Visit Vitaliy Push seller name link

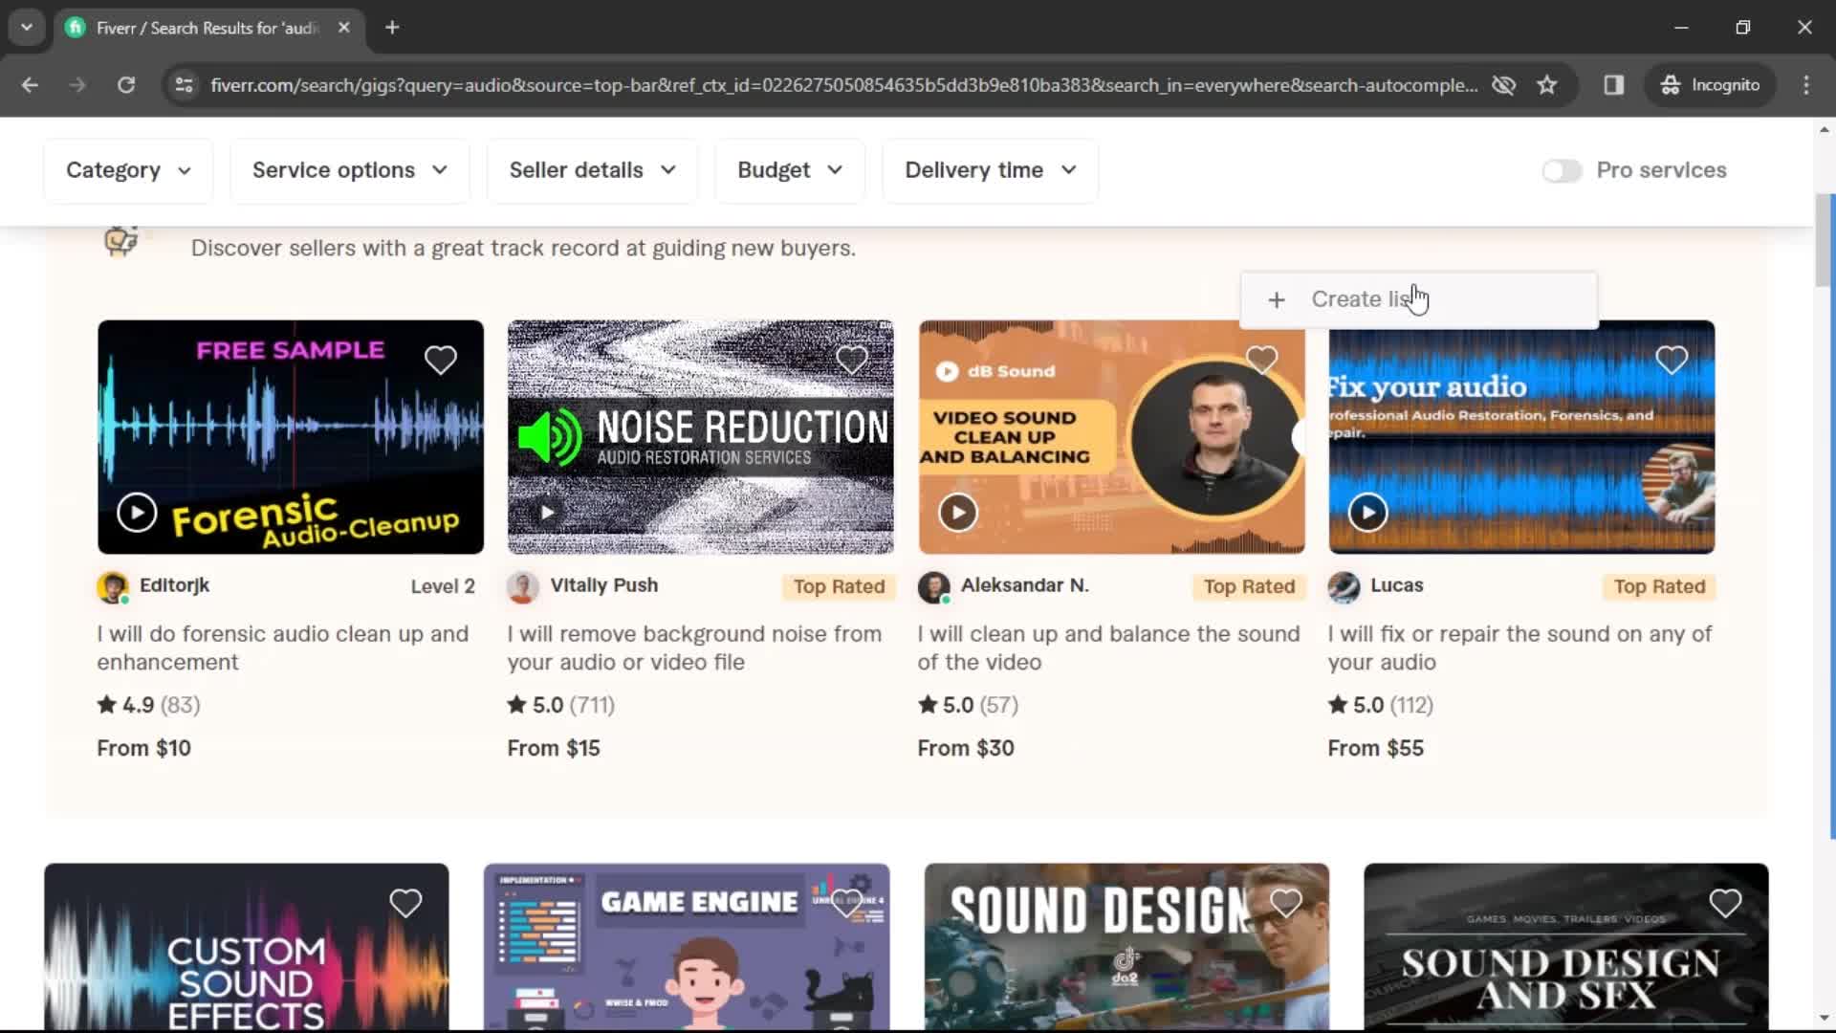coord(603,585)
